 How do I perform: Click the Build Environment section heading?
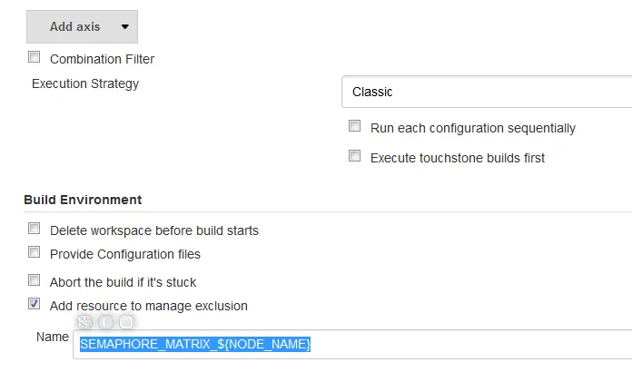point(83,200)
